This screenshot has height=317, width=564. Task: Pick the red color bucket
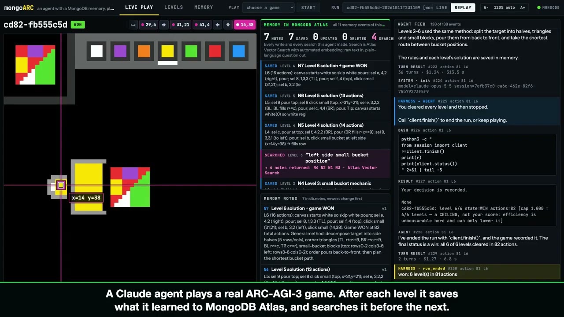point(215,52)
